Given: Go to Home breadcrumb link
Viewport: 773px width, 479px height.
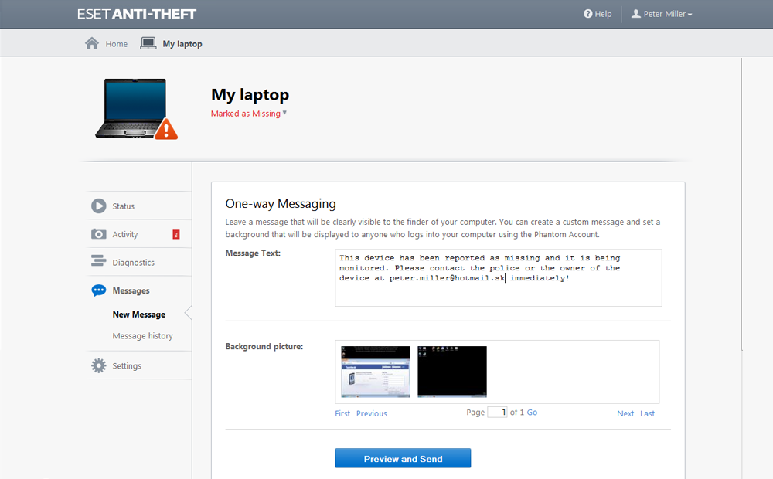Looking at the screenshot, I should (x=117, y=44).
